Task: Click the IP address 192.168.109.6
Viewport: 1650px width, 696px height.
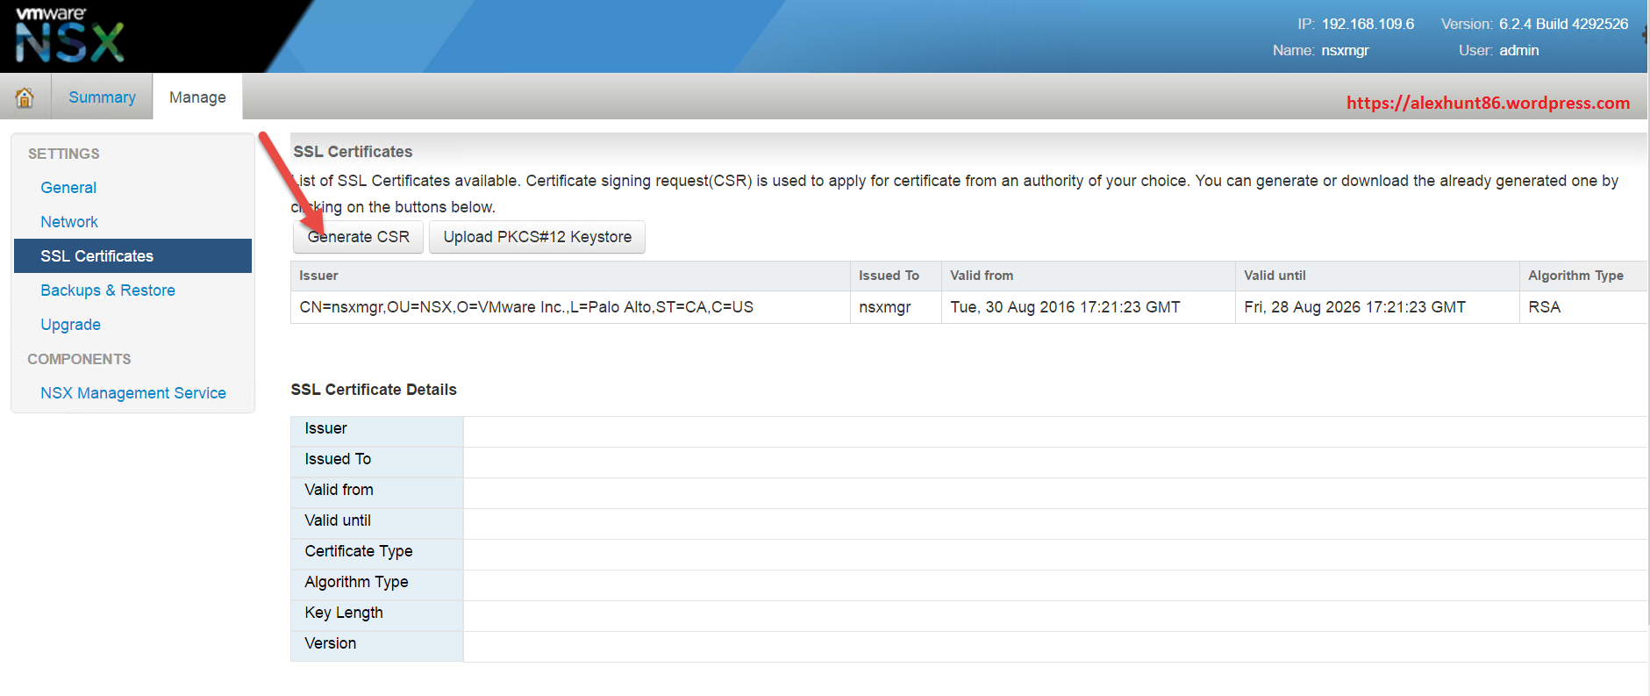Action: [x=1368, y=24]
